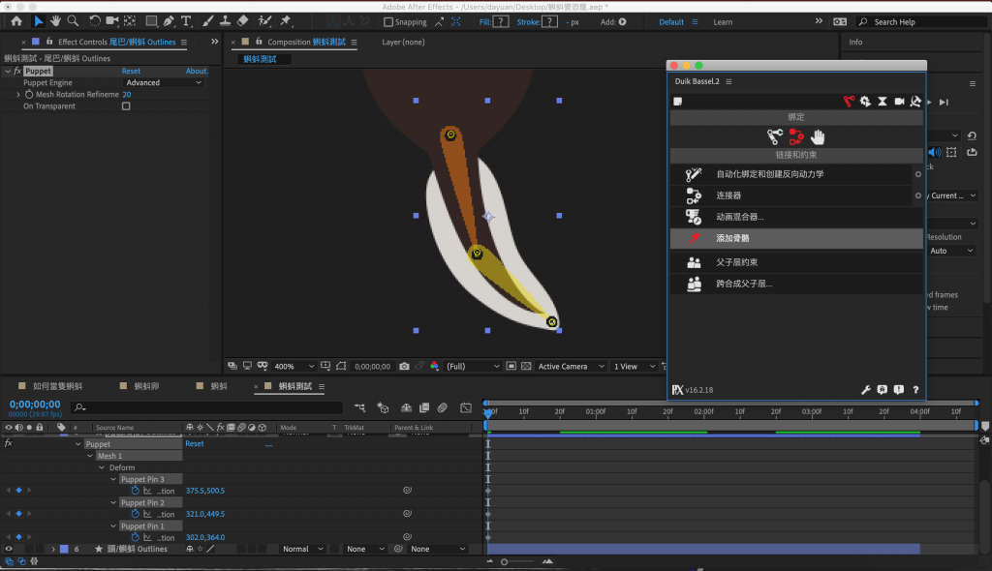Toggle Puppet Pin 1 position stopwatch
This screenshot has width=992, height=571.
[x=135, y=537]
